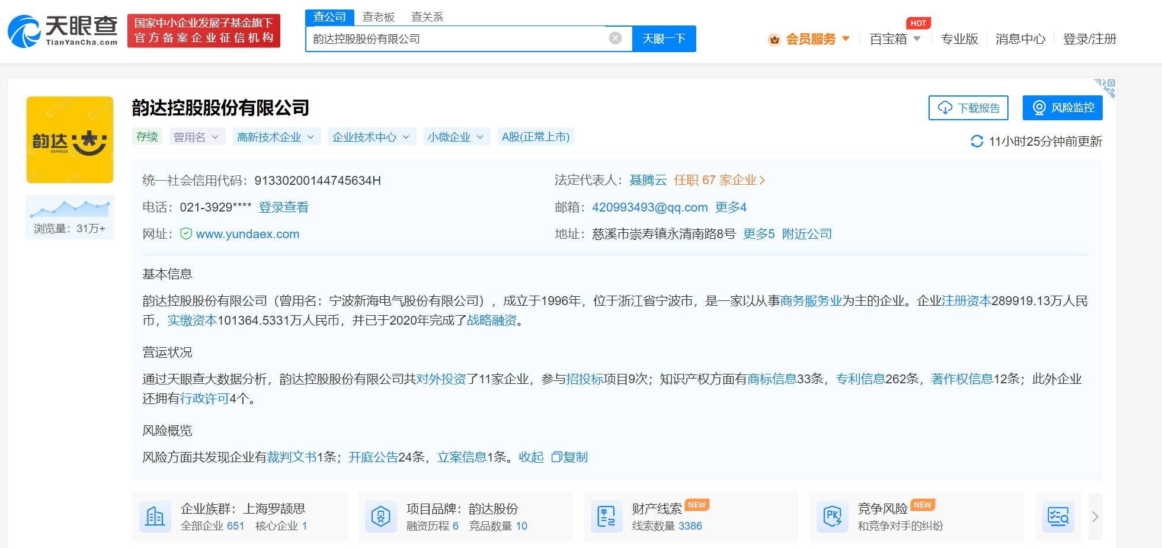This screenshot has width=1162, height=548.
Task: Open the 百宝箱 dropdown
Action: click(895, 39)
